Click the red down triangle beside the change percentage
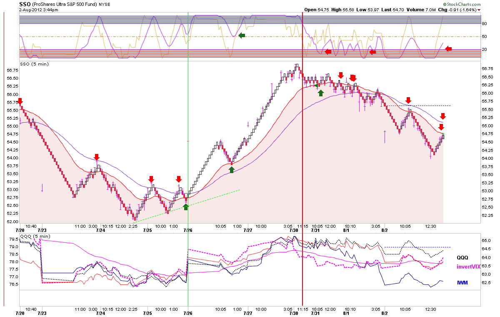The image size is (500, 317). click(479, 10)
